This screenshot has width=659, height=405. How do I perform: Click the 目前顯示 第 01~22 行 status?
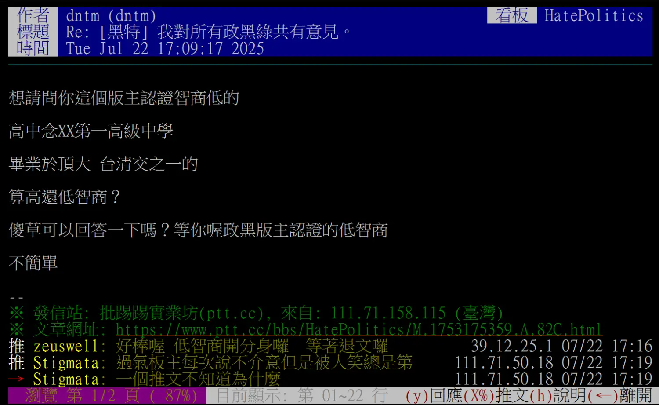pyautogui.click(x=302, y=396)
